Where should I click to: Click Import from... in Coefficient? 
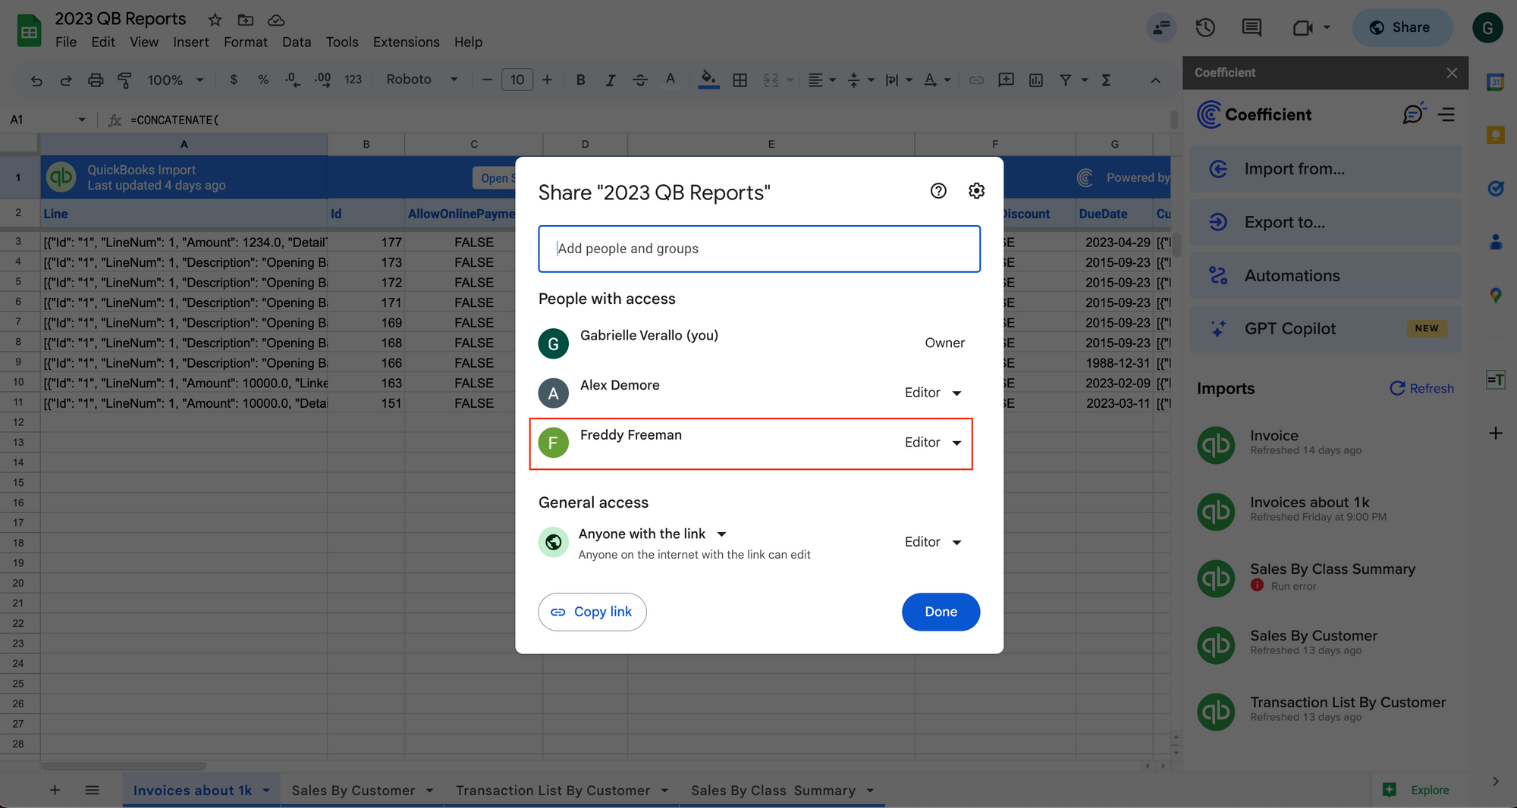(x=1325, y=169)
